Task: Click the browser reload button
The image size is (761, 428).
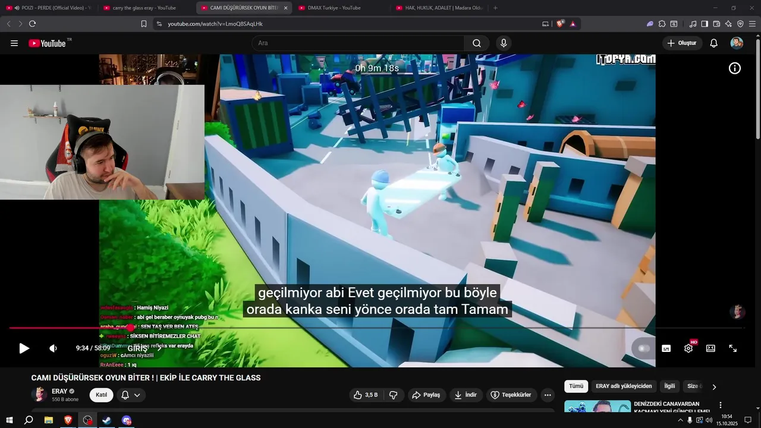Action: pos(32,24)
